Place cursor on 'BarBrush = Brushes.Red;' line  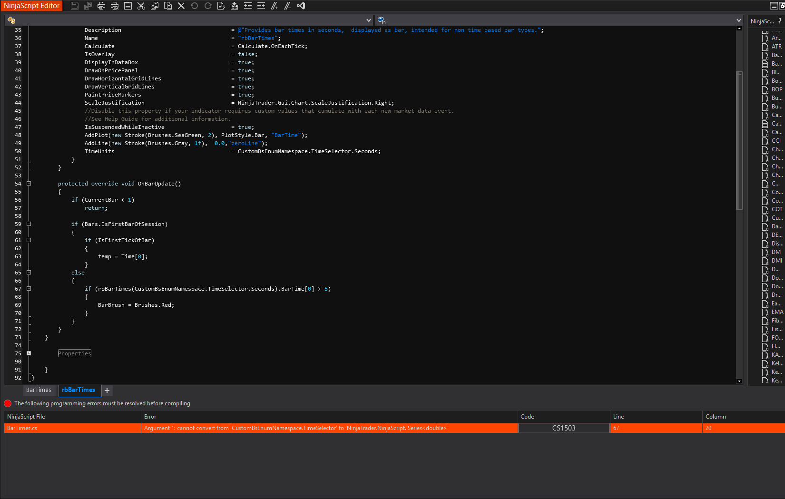coord(136,305)
